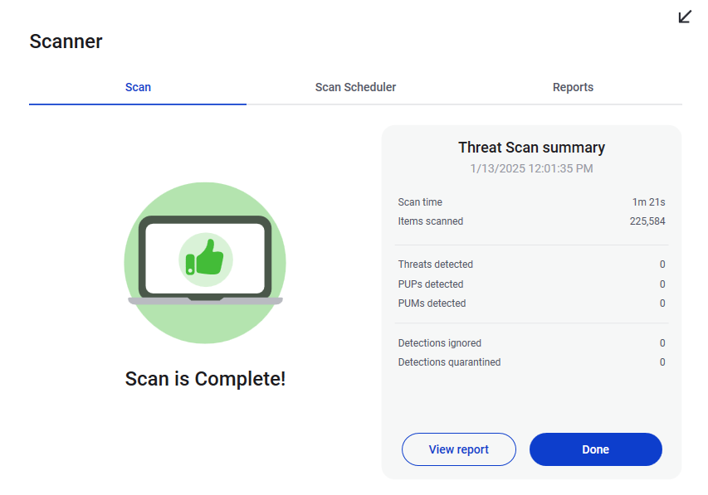708x495 pixels.
Task: Click the Detections ignored label
Action: point(440,343)
